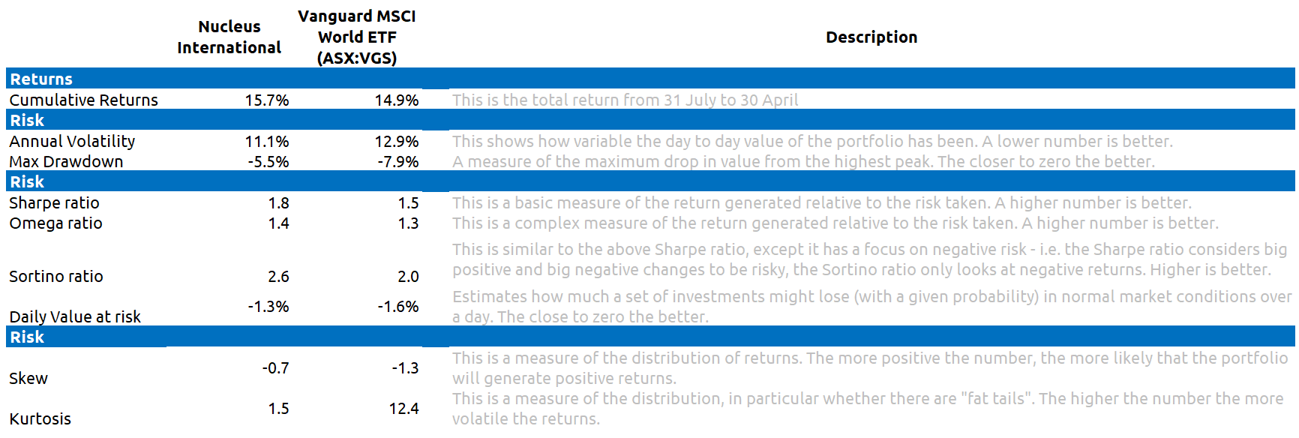
Task: Click the 14.9% cumulative return value
Action: [397, 100]
